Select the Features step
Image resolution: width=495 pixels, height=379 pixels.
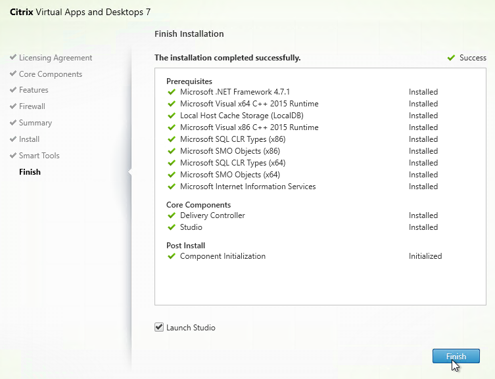click(34, 90)
